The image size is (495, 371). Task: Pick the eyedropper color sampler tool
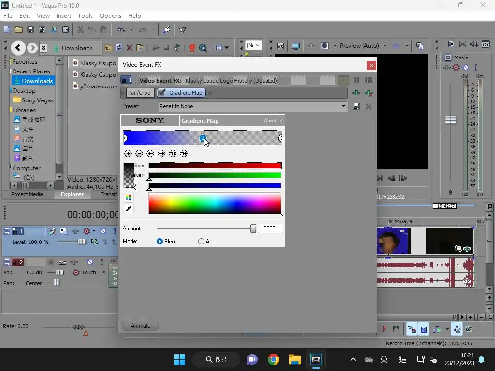(x=129, y=209)
